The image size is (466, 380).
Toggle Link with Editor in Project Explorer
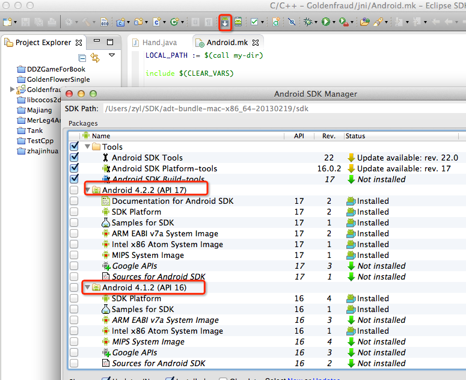[x=95, y=58]
